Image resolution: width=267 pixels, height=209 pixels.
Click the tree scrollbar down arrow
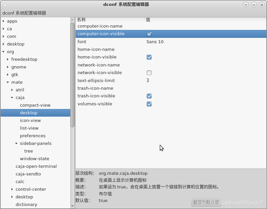(72, 206)
